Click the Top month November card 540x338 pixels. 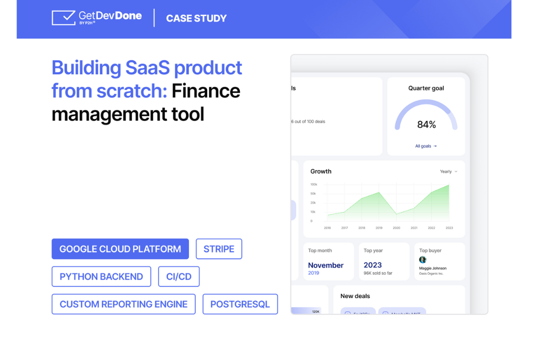pos(328,262)
